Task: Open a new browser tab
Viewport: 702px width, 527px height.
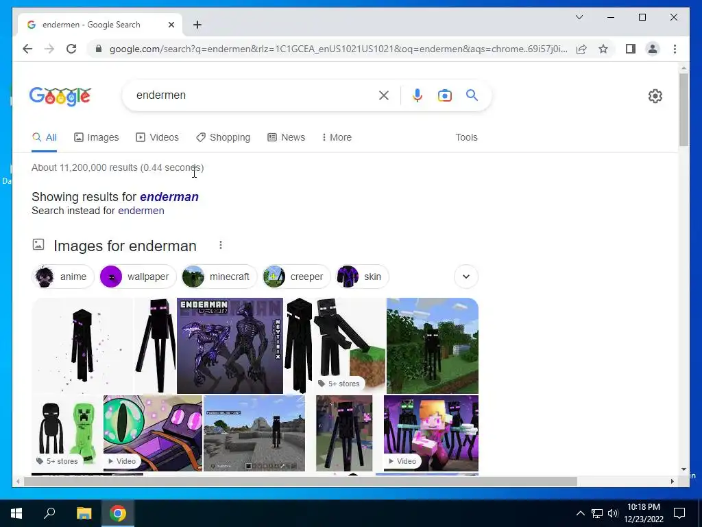Action: pyautogui.click(x=197, y=25)
